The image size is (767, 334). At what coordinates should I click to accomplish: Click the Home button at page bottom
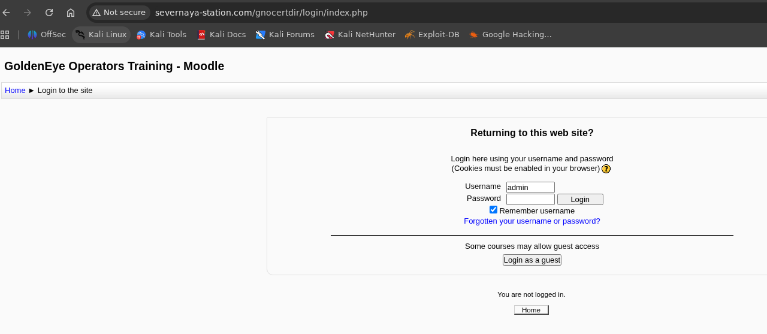tap(531, 310)
